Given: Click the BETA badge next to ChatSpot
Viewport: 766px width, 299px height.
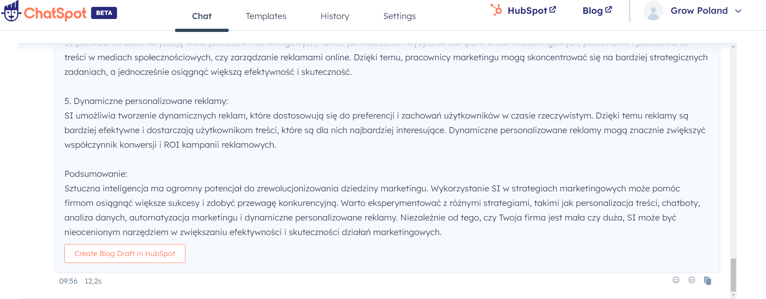Looking at the screenshot, I should [104, 13].
